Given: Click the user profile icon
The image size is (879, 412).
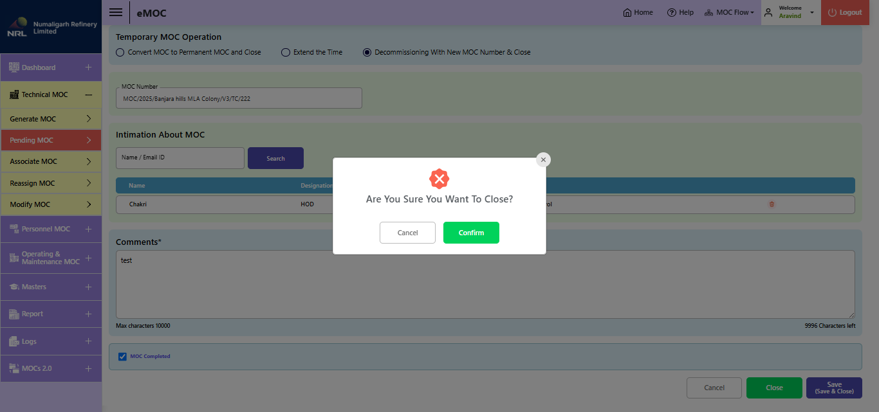Looking at the screenshot, I should [768, 13].
